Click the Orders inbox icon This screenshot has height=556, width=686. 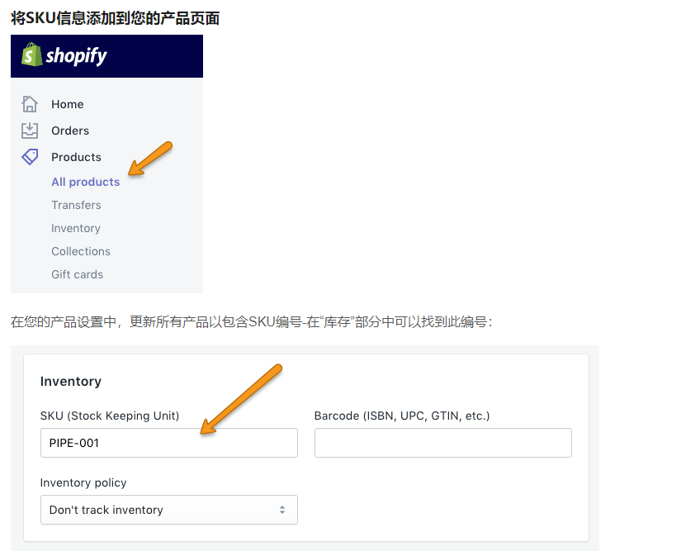click(x=30, y=131)
